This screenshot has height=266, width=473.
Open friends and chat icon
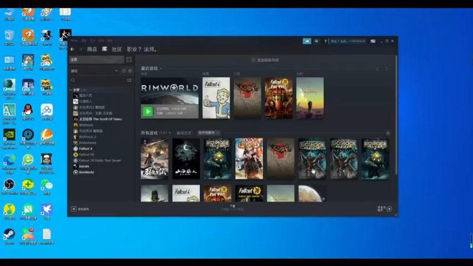[385, 209]
